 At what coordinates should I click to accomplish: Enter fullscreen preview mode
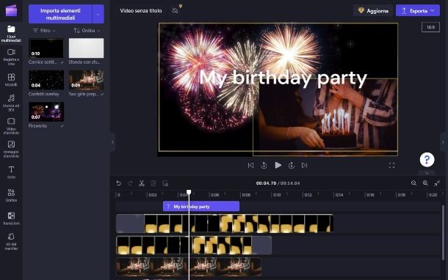(391, 166)
